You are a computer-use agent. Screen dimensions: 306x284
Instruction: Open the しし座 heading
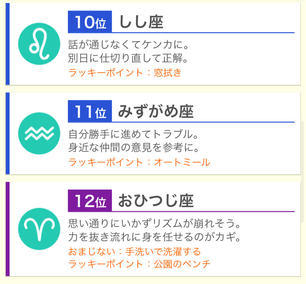141,22
